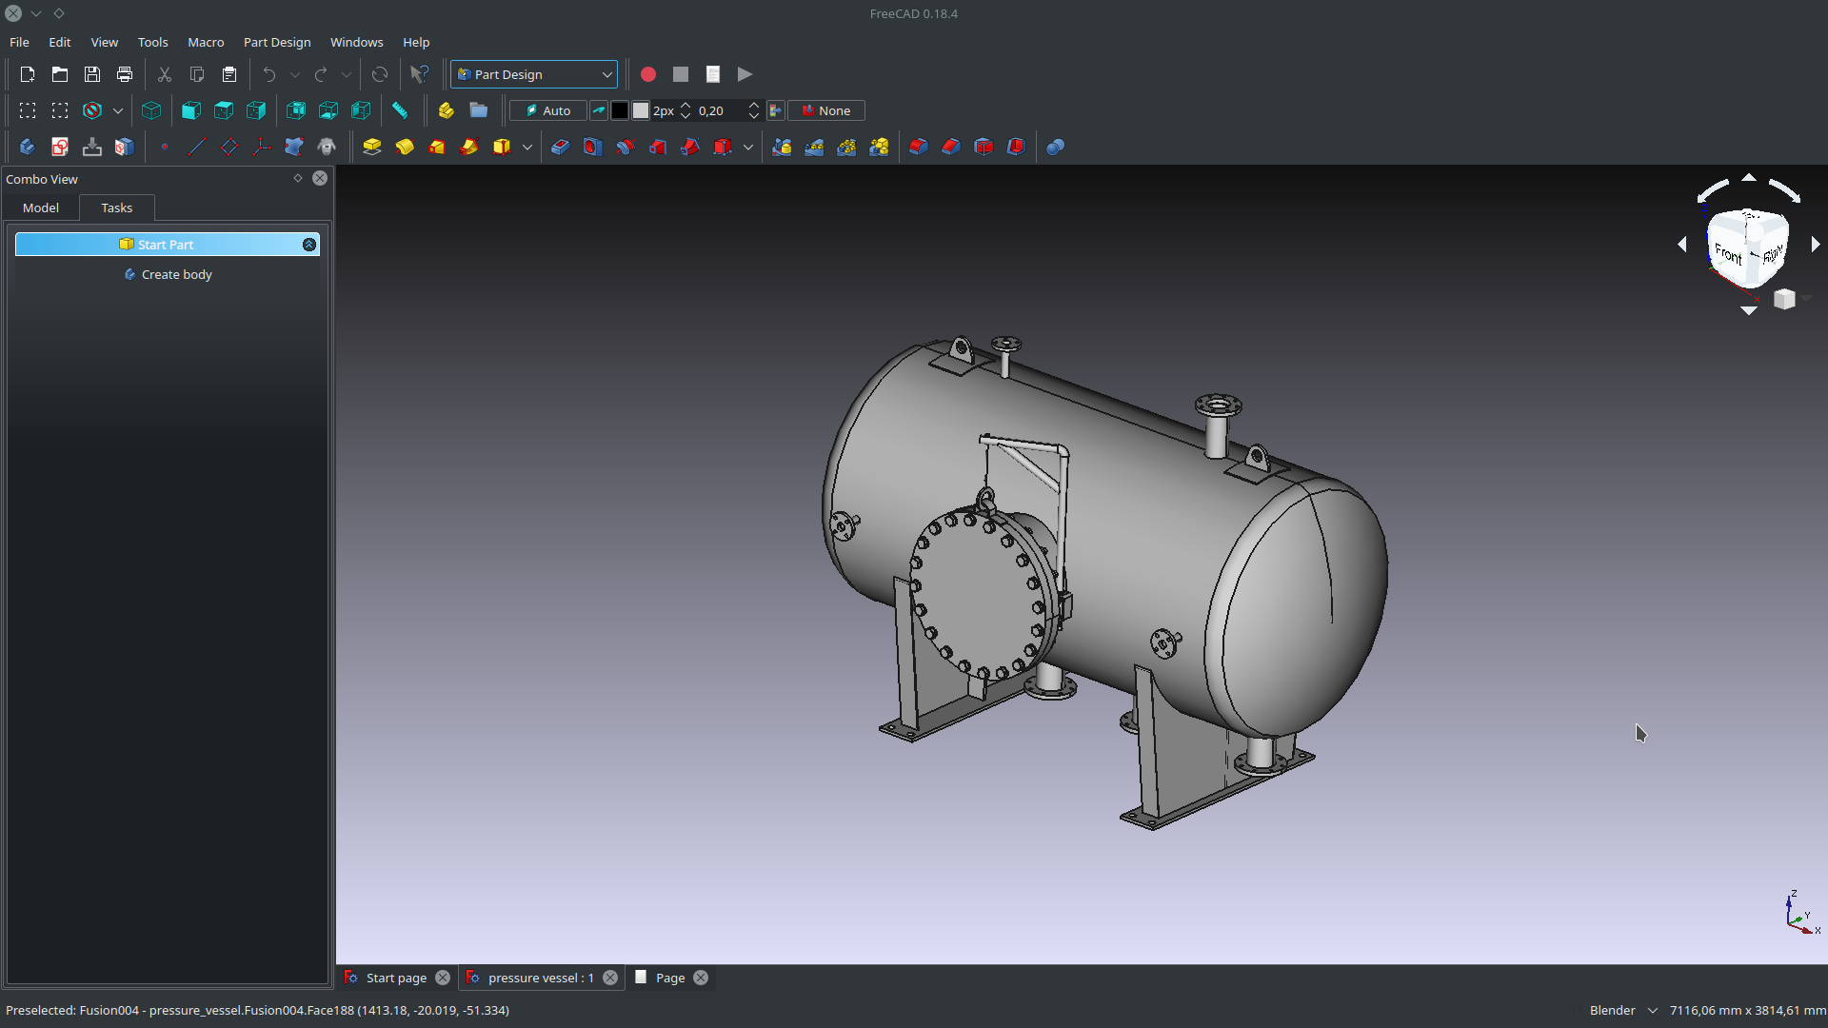The width and height of the screenshot is (1828, 1028).
Task: Select the Pad tool
Action: click(x=372, y=147)
